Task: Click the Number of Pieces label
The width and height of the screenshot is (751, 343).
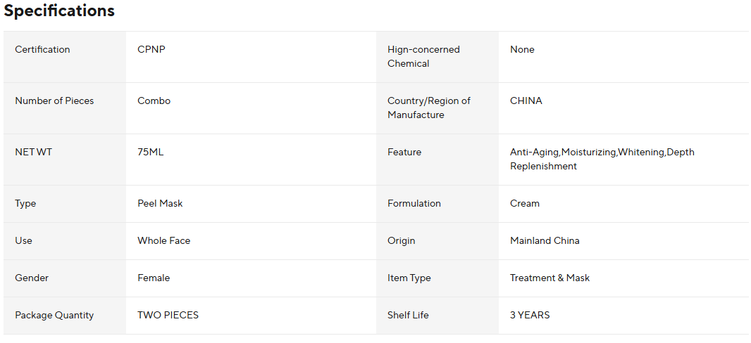Action: tap(54, 101)
